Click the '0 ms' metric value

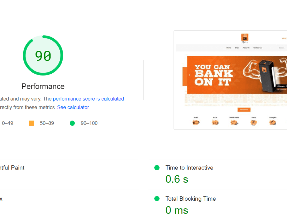177,210
